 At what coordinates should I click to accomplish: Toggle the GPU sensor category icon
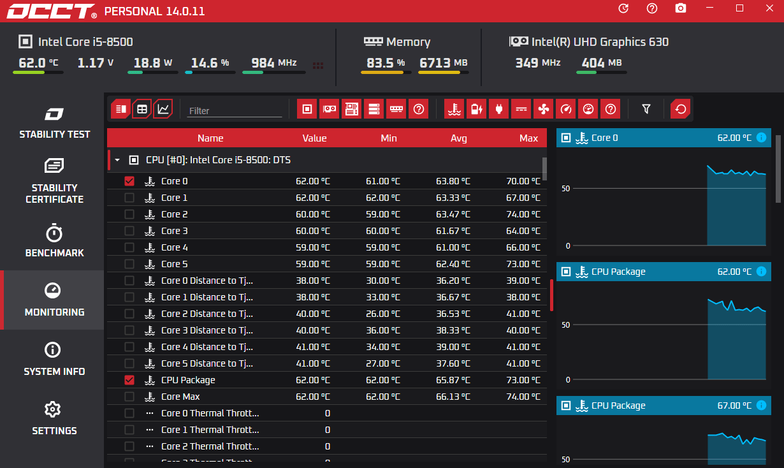tap(329, 109)
